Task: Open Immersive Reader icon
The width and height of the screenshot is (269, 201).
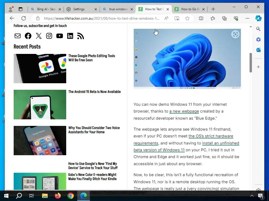Action: pos(177,18)
